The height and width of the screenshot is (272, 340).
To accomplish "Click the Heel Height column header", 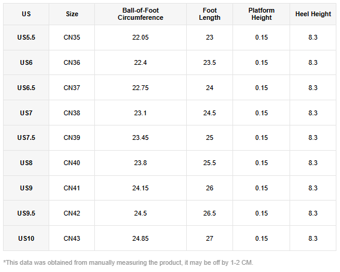I will 313,14.
